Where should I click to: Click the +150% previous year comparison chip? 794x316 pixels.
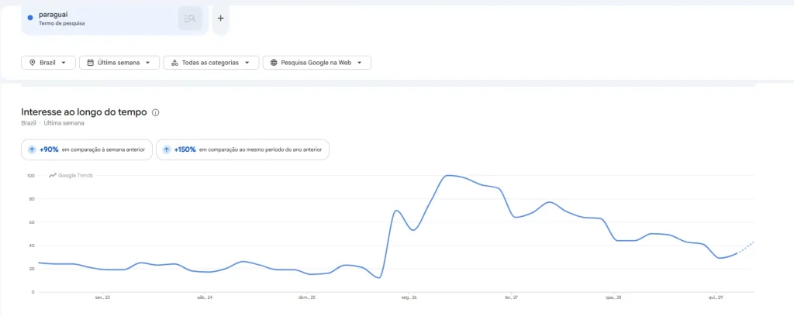[243, 149]
